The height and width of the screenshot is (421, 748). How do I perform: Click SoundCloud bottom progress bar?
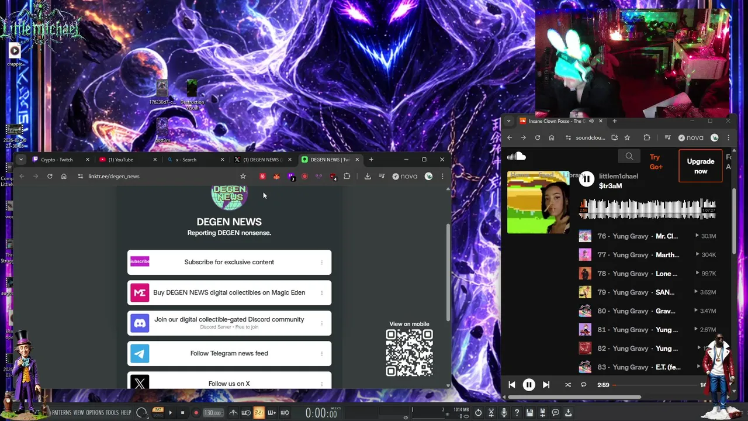click(x=656, y=385)
